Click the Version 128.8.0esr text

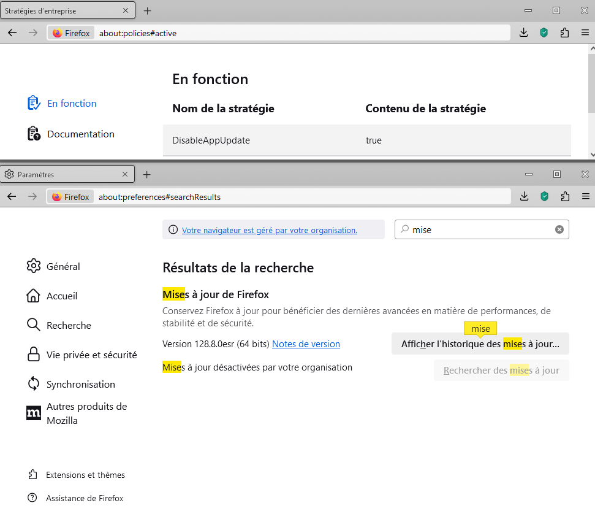(216, 344)
